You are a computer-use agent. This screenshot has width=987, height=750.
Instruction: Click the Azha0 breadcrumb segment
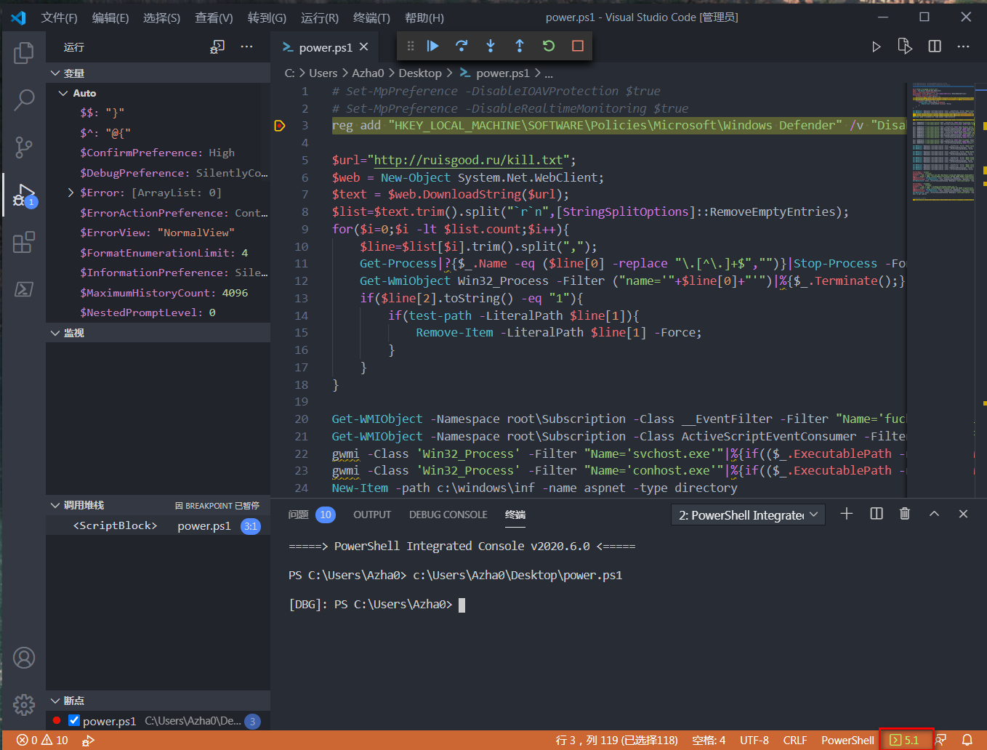[368, 73]
